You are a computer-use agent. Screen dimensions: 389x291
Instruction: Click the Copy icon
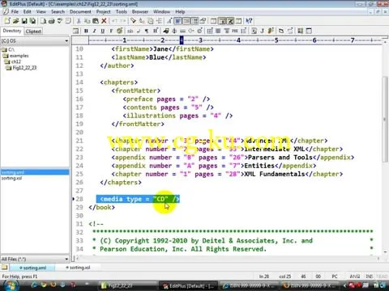[x=87, y=21]
